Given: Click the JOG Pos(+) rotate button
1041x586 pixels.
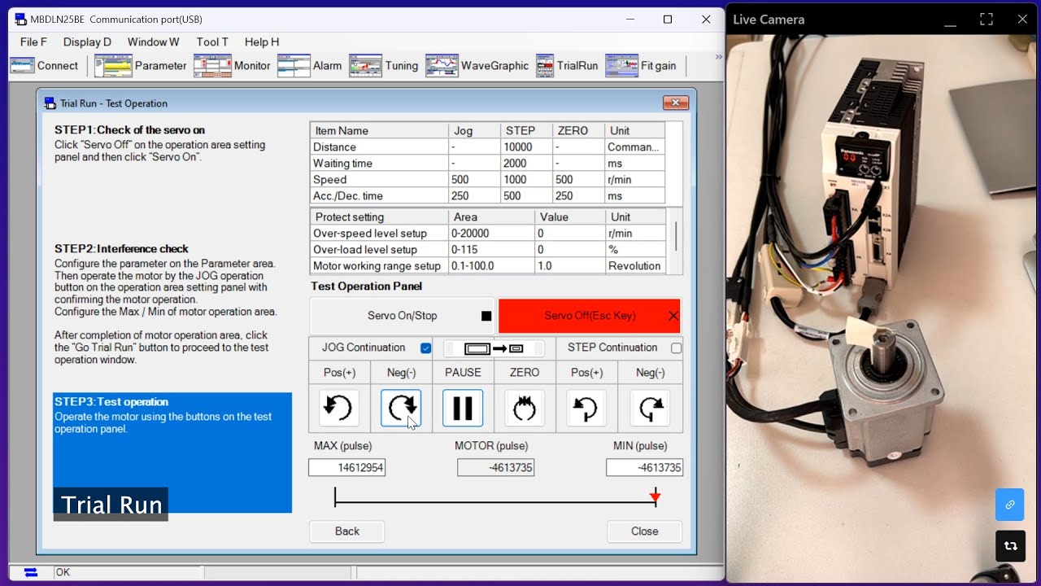Looking at the screenshot, I should click(339, 408).
